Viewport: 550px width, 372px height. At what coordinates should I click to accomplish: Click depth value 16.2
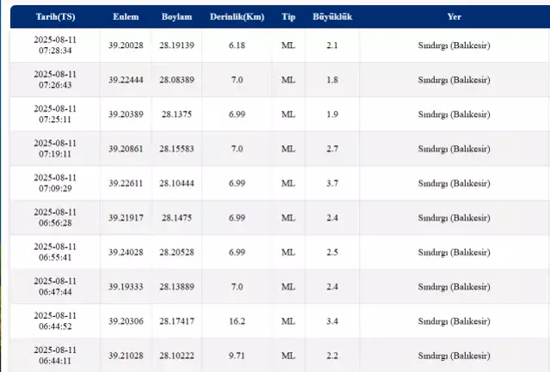(x=237, y=321)
